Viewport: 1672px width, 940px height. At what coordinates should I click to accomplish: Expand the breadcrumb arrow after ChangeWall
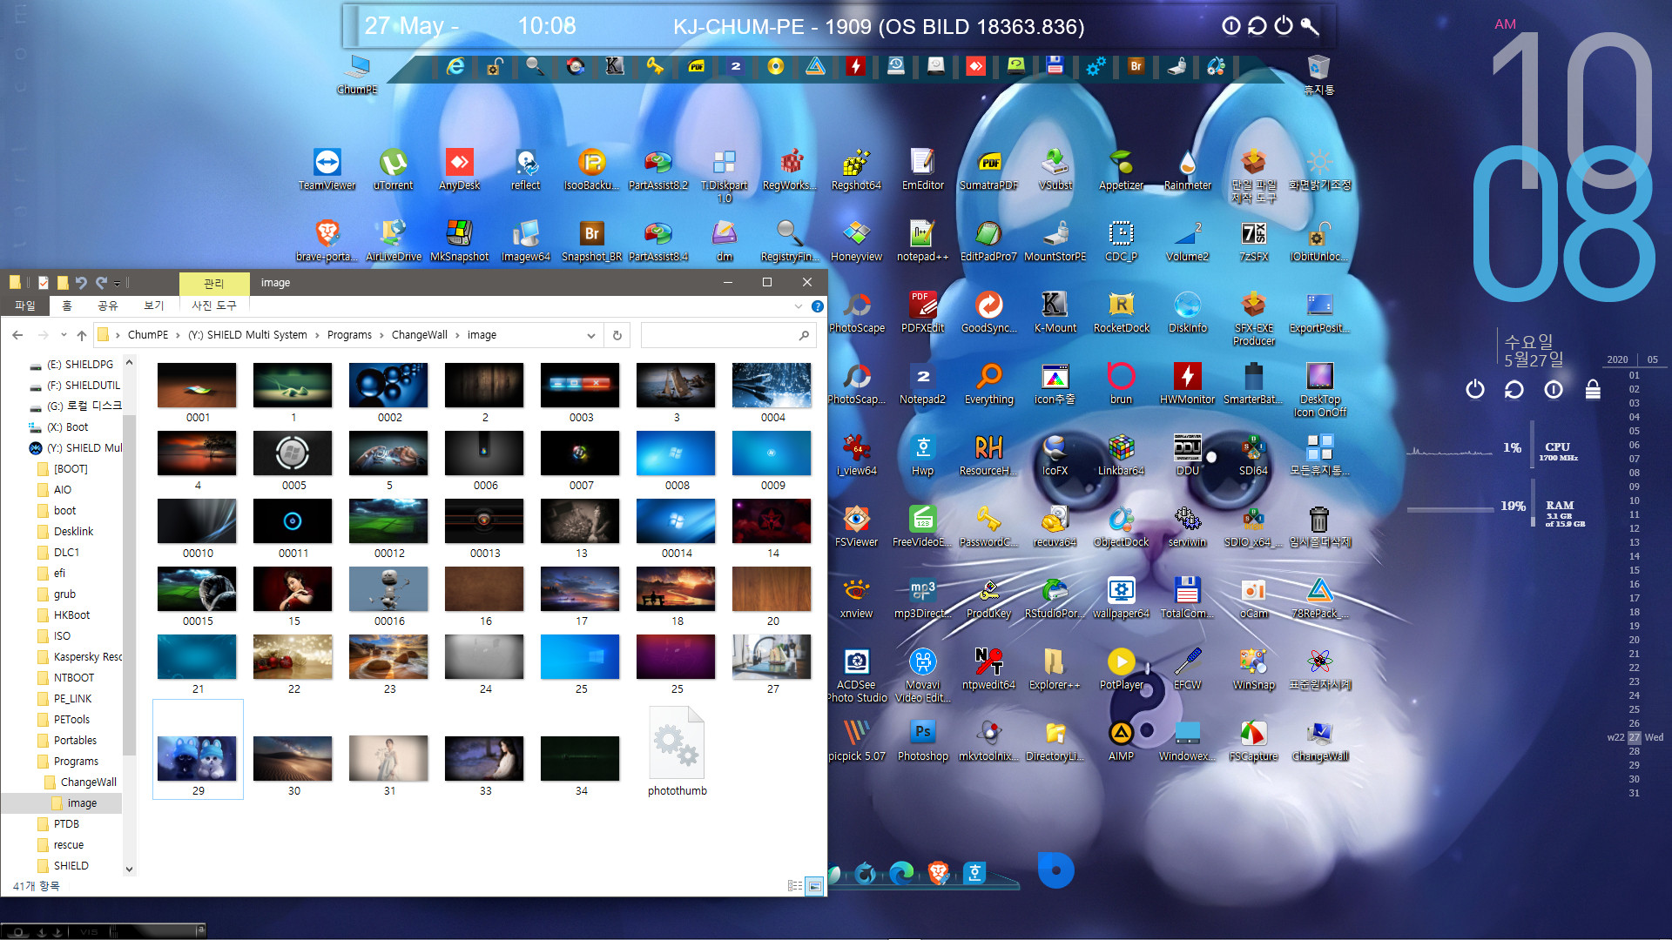click(x=457, y=335)
